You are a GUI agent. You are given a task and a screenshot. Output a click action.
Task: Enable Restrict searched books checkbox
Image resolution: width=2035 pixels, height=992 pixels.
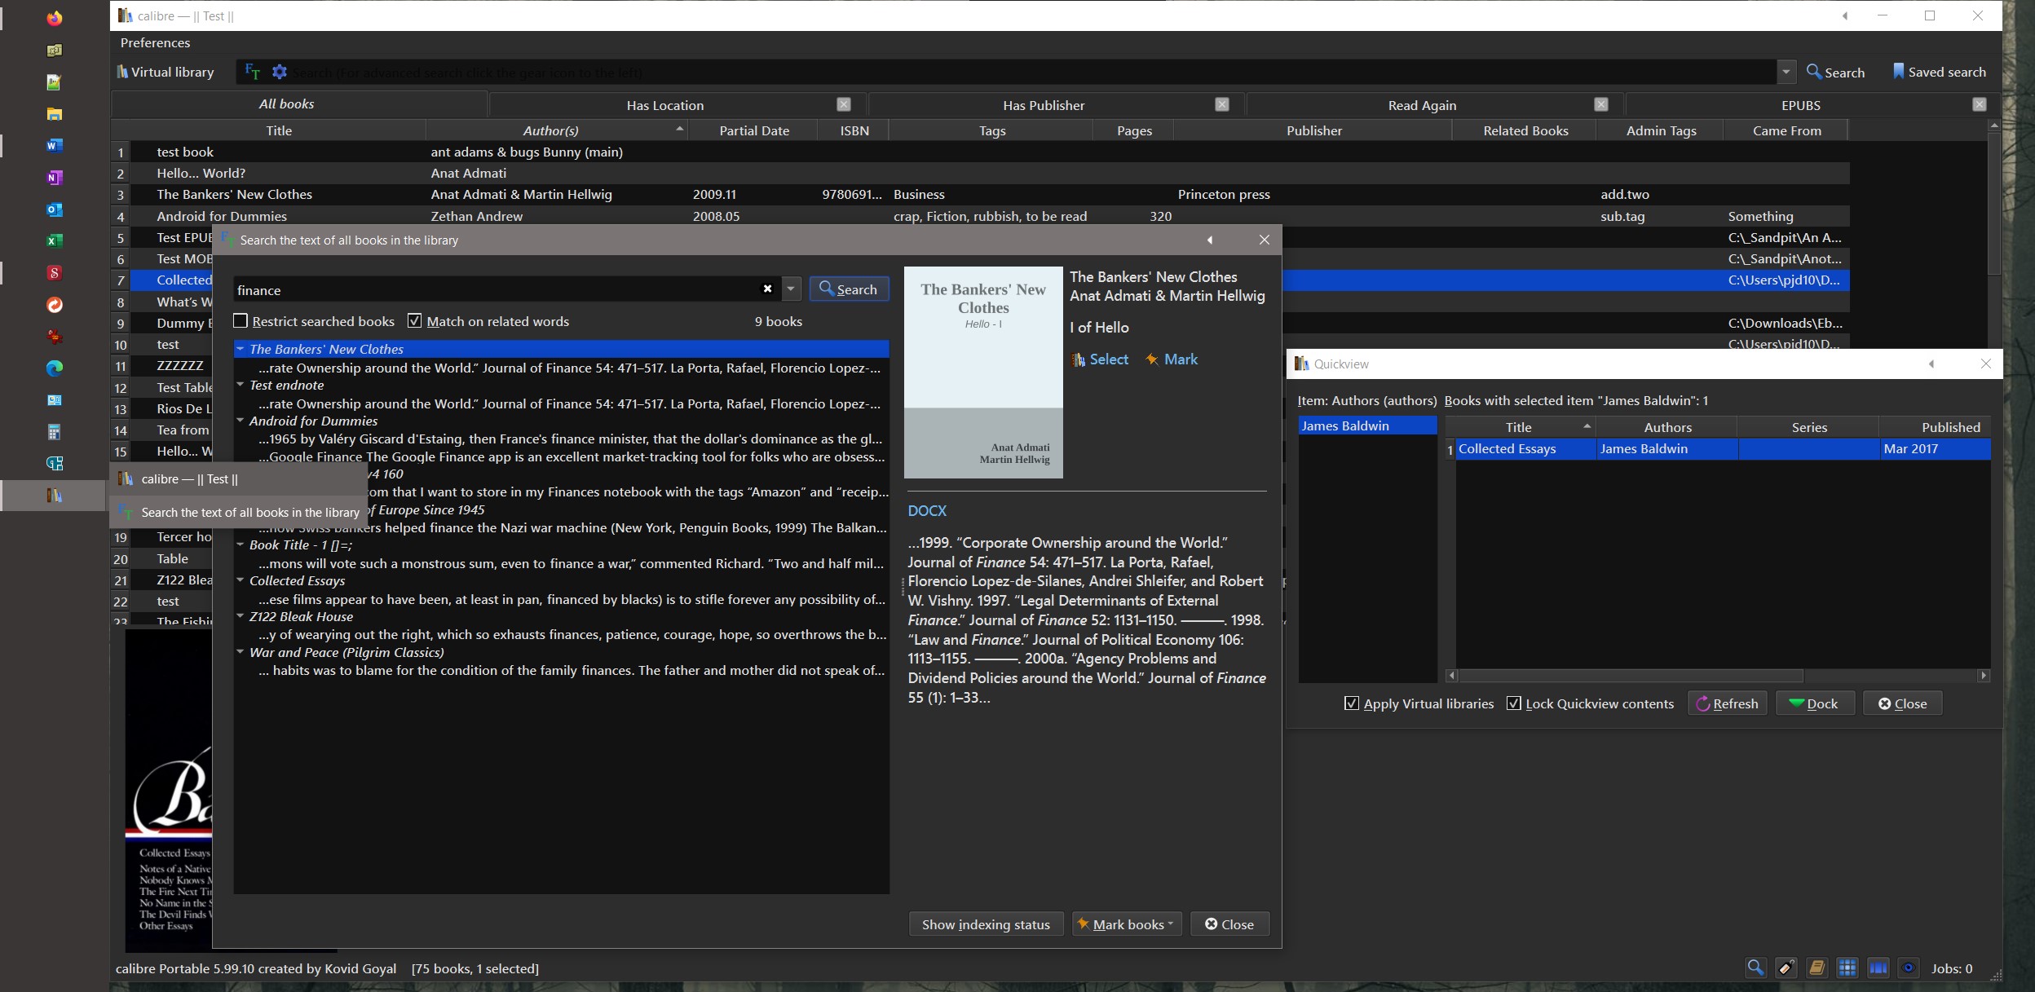click(241, 321)
